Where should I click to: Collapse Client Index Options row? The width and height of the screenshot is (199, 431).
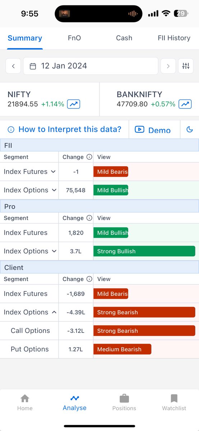pyautogui.click(x=54, y=312)
